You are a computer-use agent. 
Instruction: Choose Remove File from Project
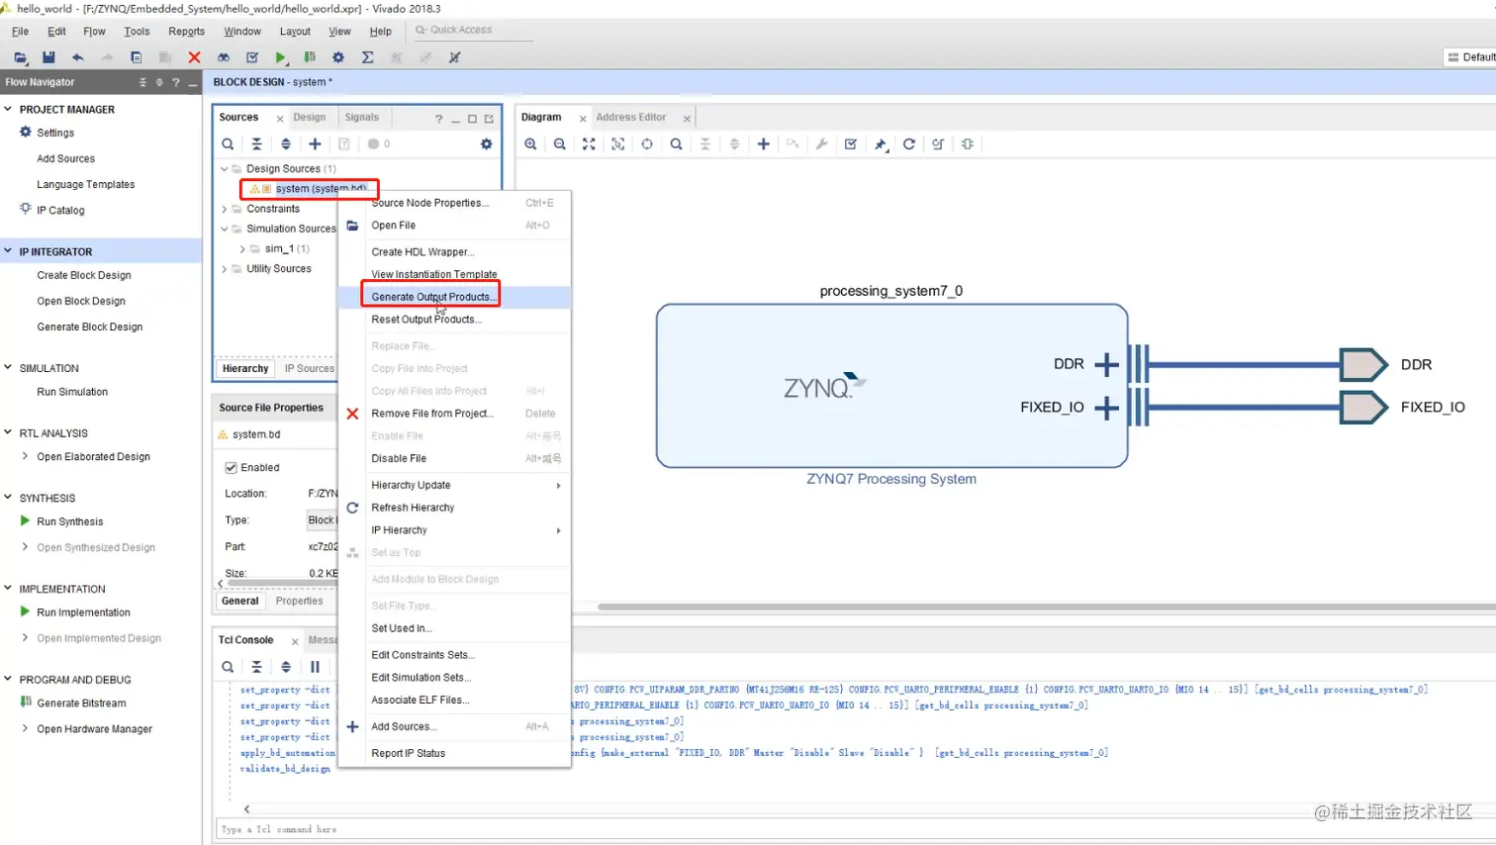coord(454,414)
